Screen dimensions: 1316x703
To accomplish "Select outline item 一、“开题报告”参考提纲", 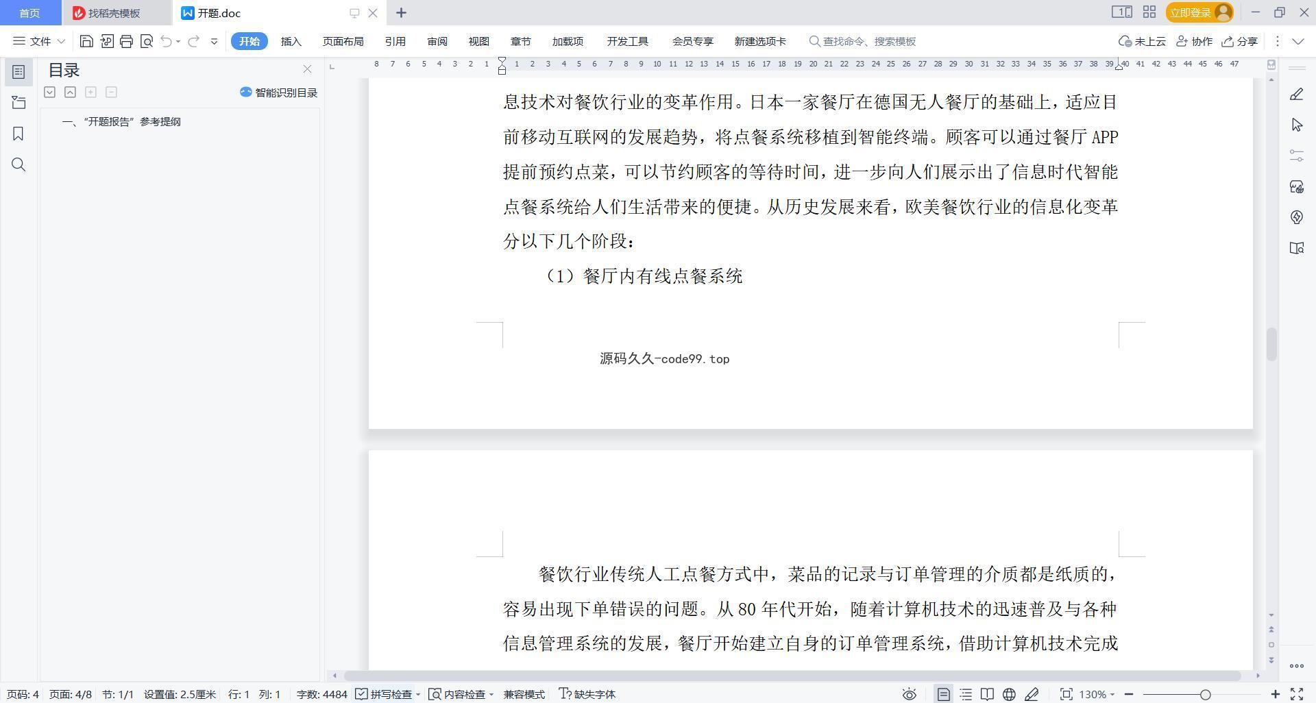I will coord(121,121).
